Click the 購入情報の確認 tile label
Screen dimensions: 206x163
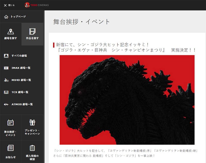(32, 157)
